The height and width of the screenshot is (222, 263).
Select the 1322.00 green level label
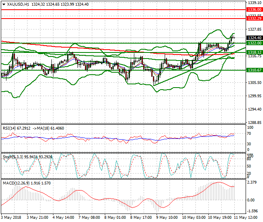[255, 43]
